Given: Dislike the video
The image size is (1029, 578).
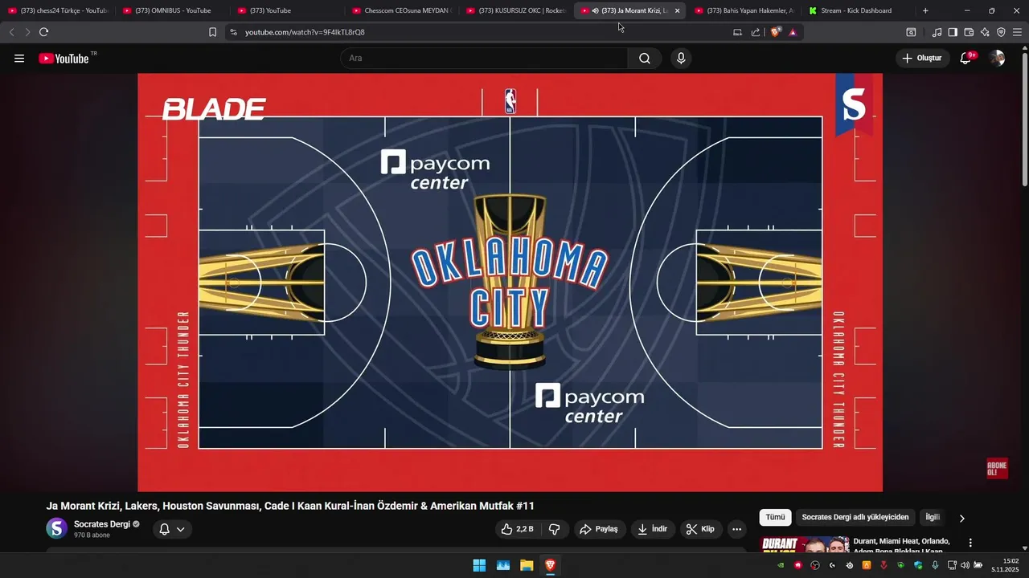Looking at the screenshot, I should pos(554,529).
